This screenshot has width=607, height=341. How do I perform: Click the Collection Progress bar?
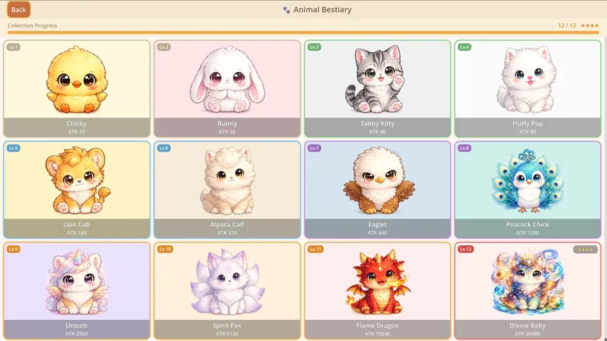click(x=303, y=32)
